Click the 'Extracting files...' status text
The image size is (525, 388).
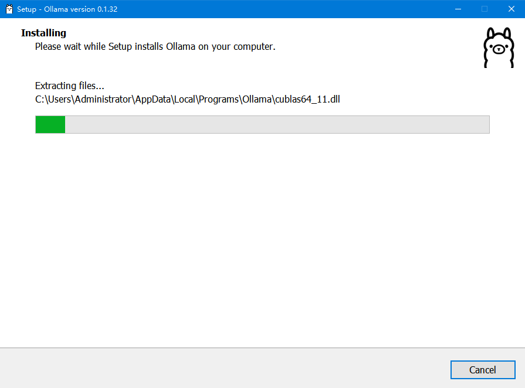[70, 86]
